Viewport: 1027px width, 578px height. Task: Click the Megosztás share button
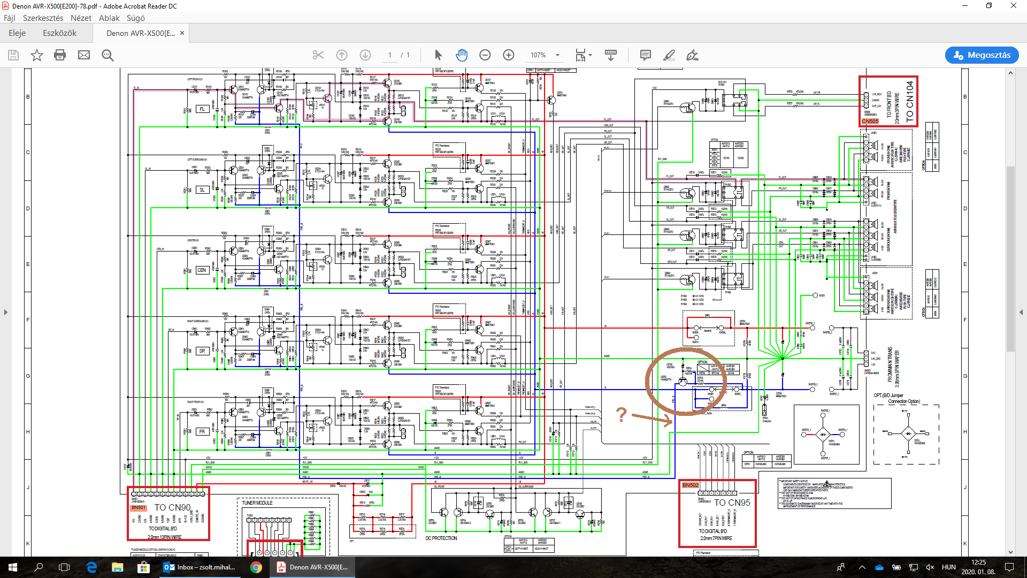(982, 55)
